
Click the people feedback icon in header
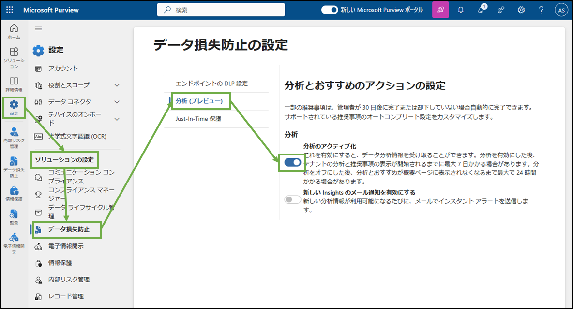[x=501, y=10]
